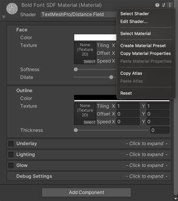Enable the Underlay checkbox
The height and width of the screenshot is (201, 178).
pos(11,144)
